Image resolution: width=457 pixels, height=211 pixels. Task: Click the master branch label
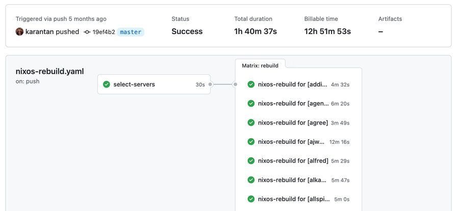(x=131, y=32)
